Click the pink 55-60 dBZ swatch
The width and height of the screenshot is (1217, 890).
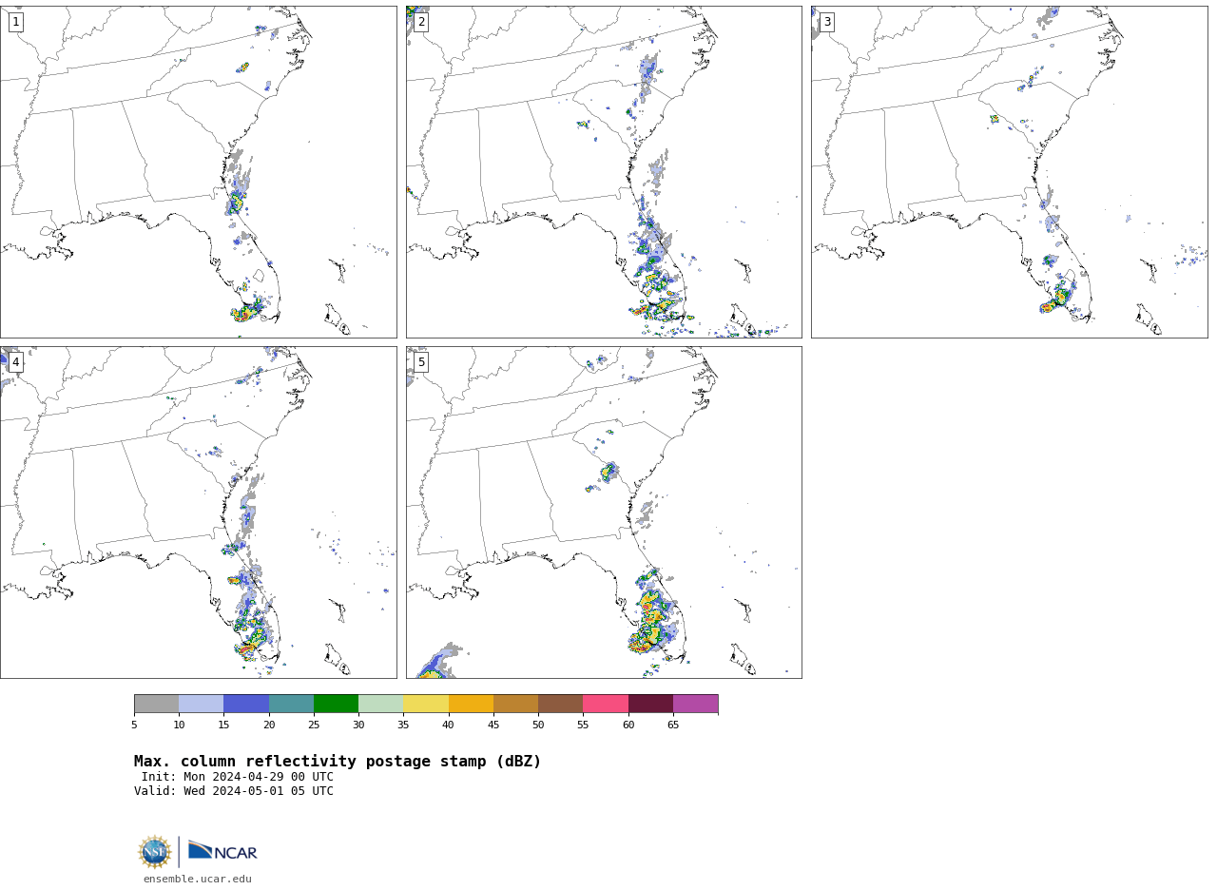pos(606,704)
